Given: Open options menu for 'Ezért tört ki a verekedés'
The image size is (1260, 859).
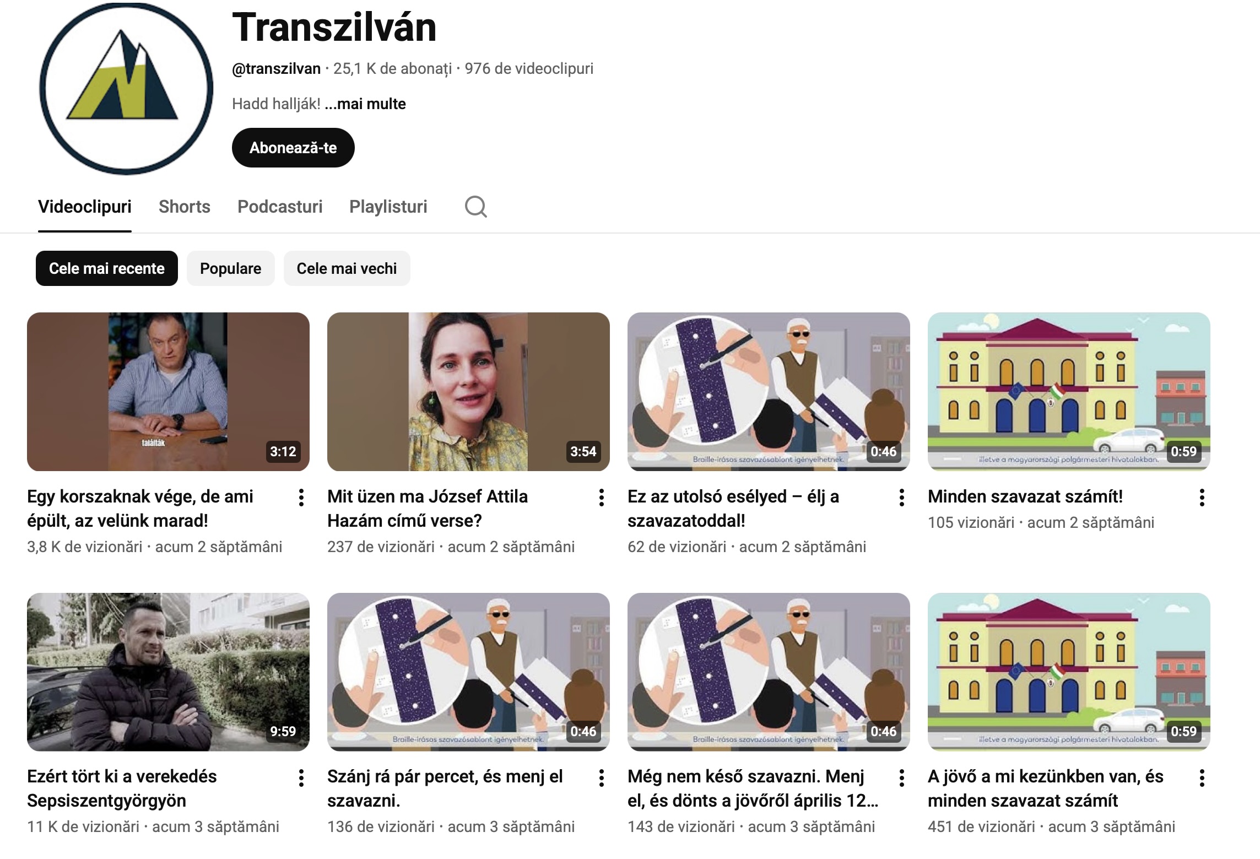Looking at the screenshot, I should pos(301,778).
